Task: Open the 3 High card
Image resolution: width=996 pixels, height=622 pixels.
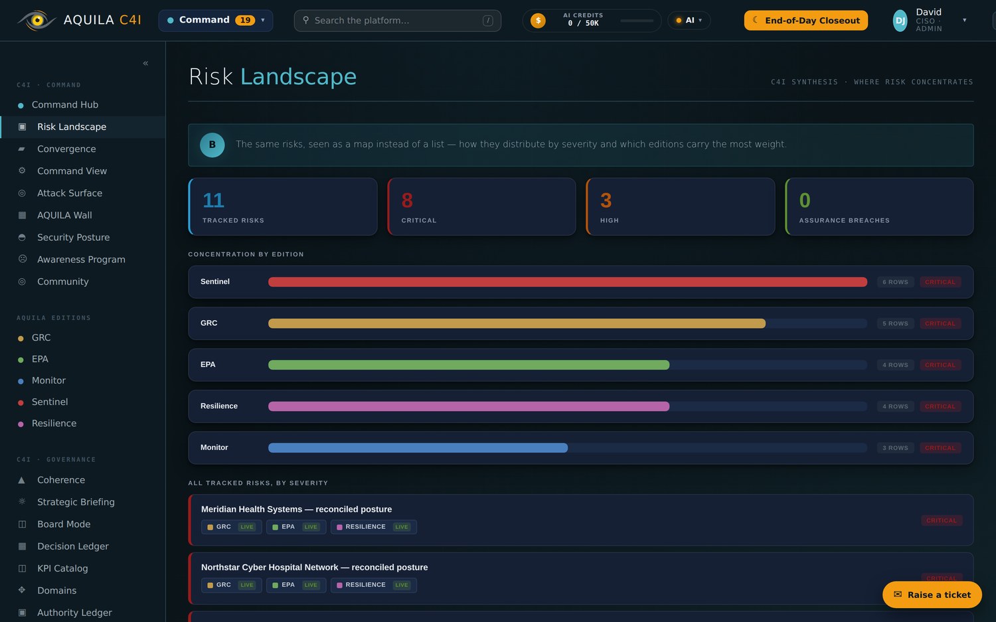Action: (681, 206)
